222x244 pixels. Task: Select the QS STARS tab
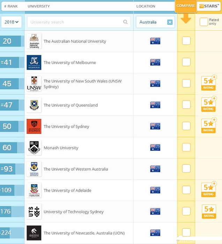coord(209,6)
